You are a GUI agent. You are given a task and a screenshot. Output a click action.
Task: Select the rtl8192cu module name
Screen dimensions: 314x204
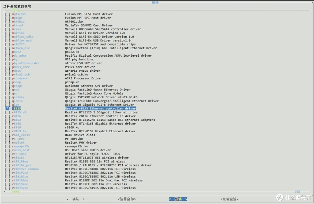click(x=20, y=177)
